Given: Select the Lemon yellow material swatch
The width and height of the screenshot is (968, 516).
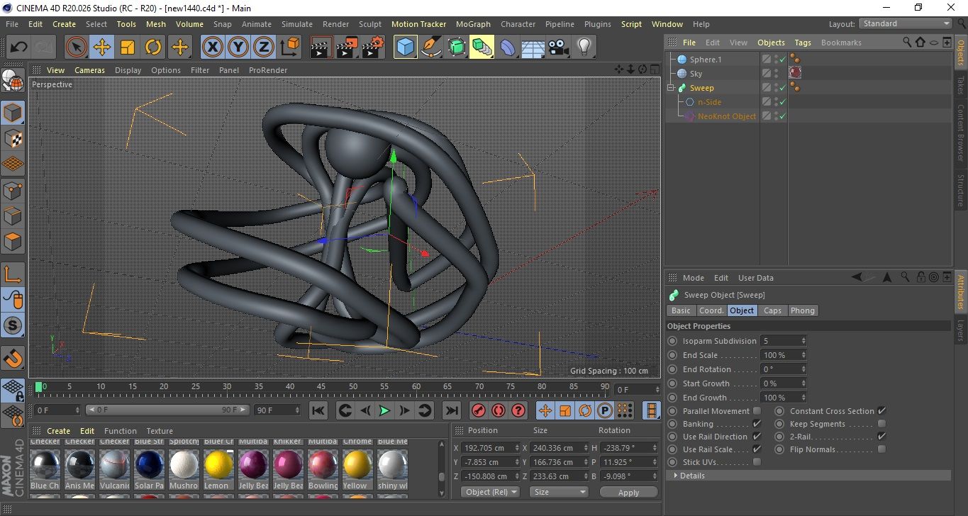Looking at the screenshot, I should tap(218, 466).
